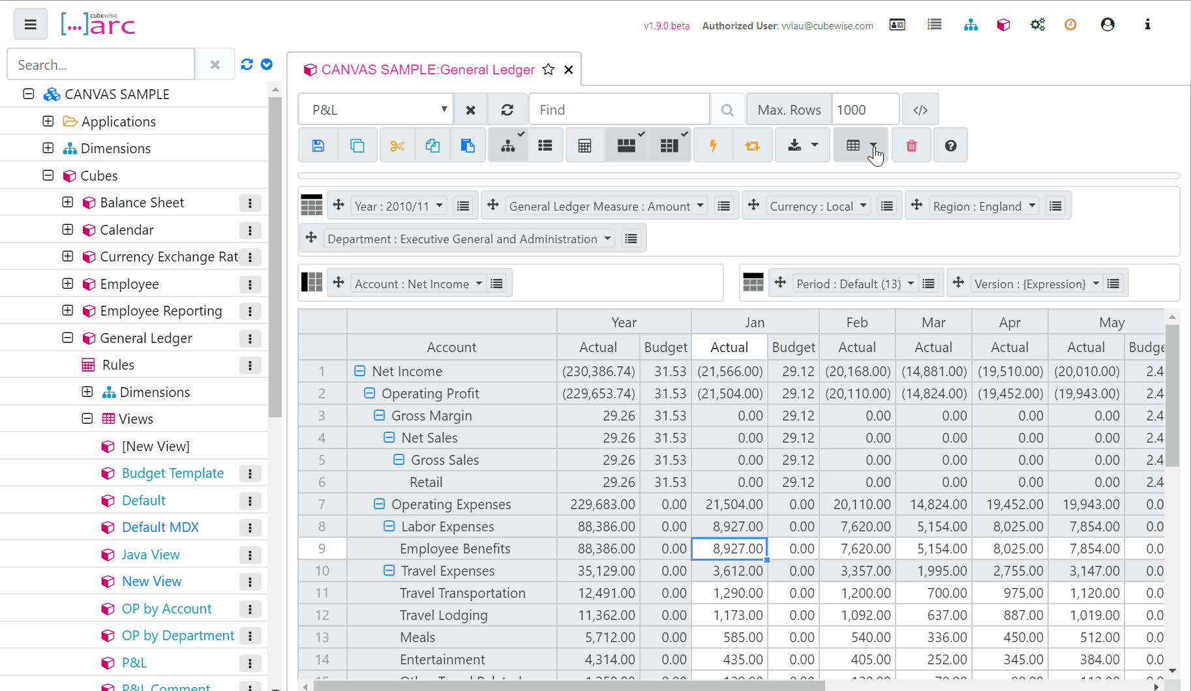Click the save view floppy disk icon
The height and width of the screenshot is (691, 1191).
(x=318, y=145)
